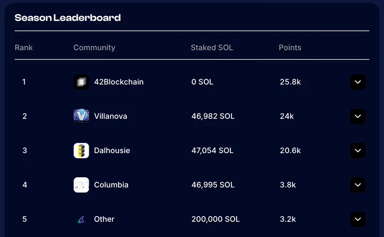Click the 42Blockchain community logo

(x=81, y=82)
